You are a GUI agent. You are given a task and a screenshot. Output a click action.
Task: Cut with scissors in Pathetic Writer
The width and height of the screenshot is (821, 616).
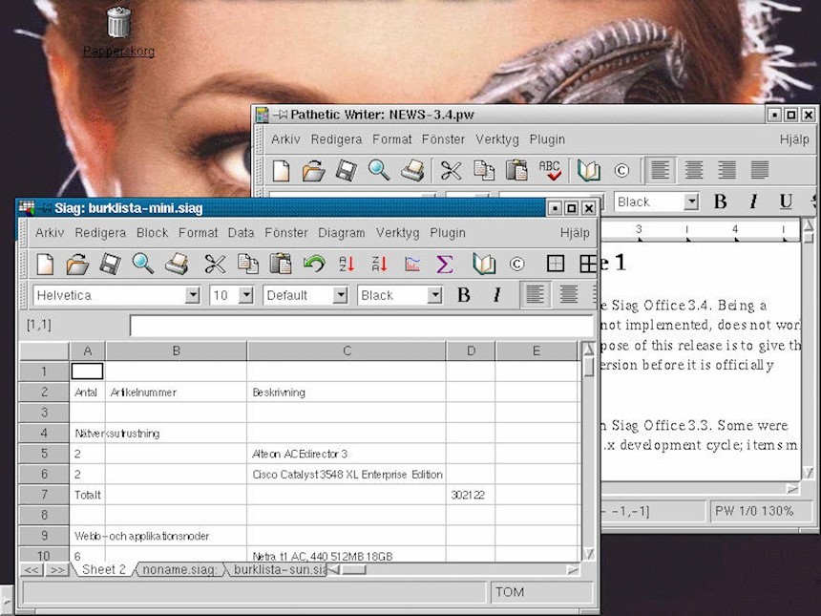(451, 171)
